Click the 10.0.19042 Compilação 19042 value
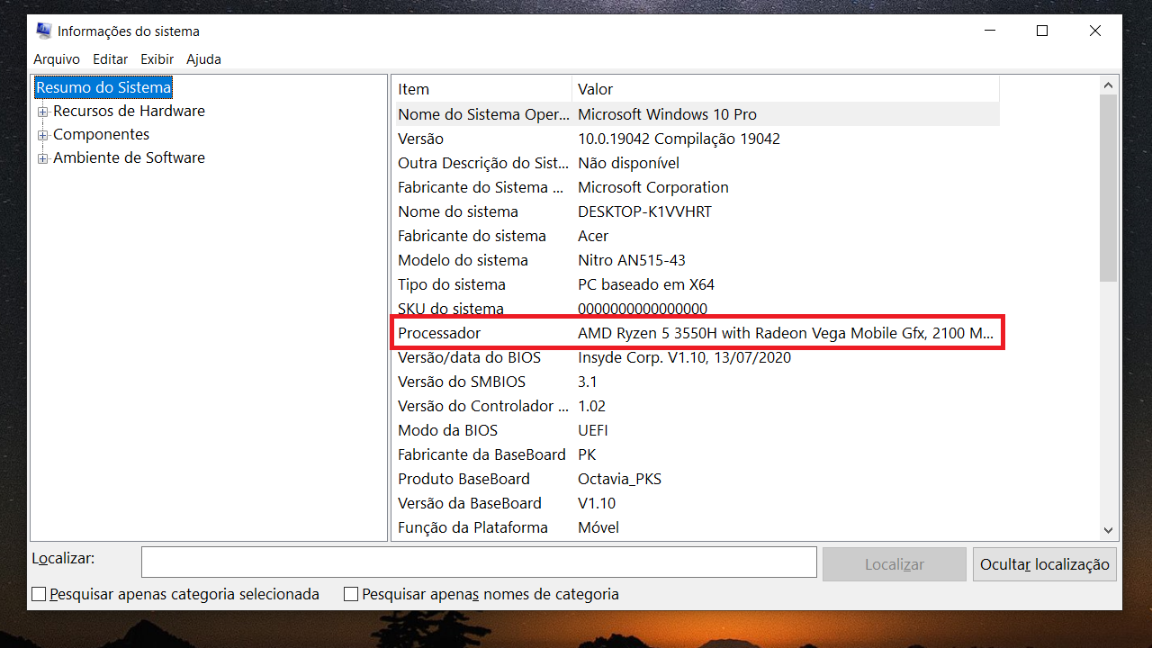Viewport: 1152px width, 648px height. 679,139
